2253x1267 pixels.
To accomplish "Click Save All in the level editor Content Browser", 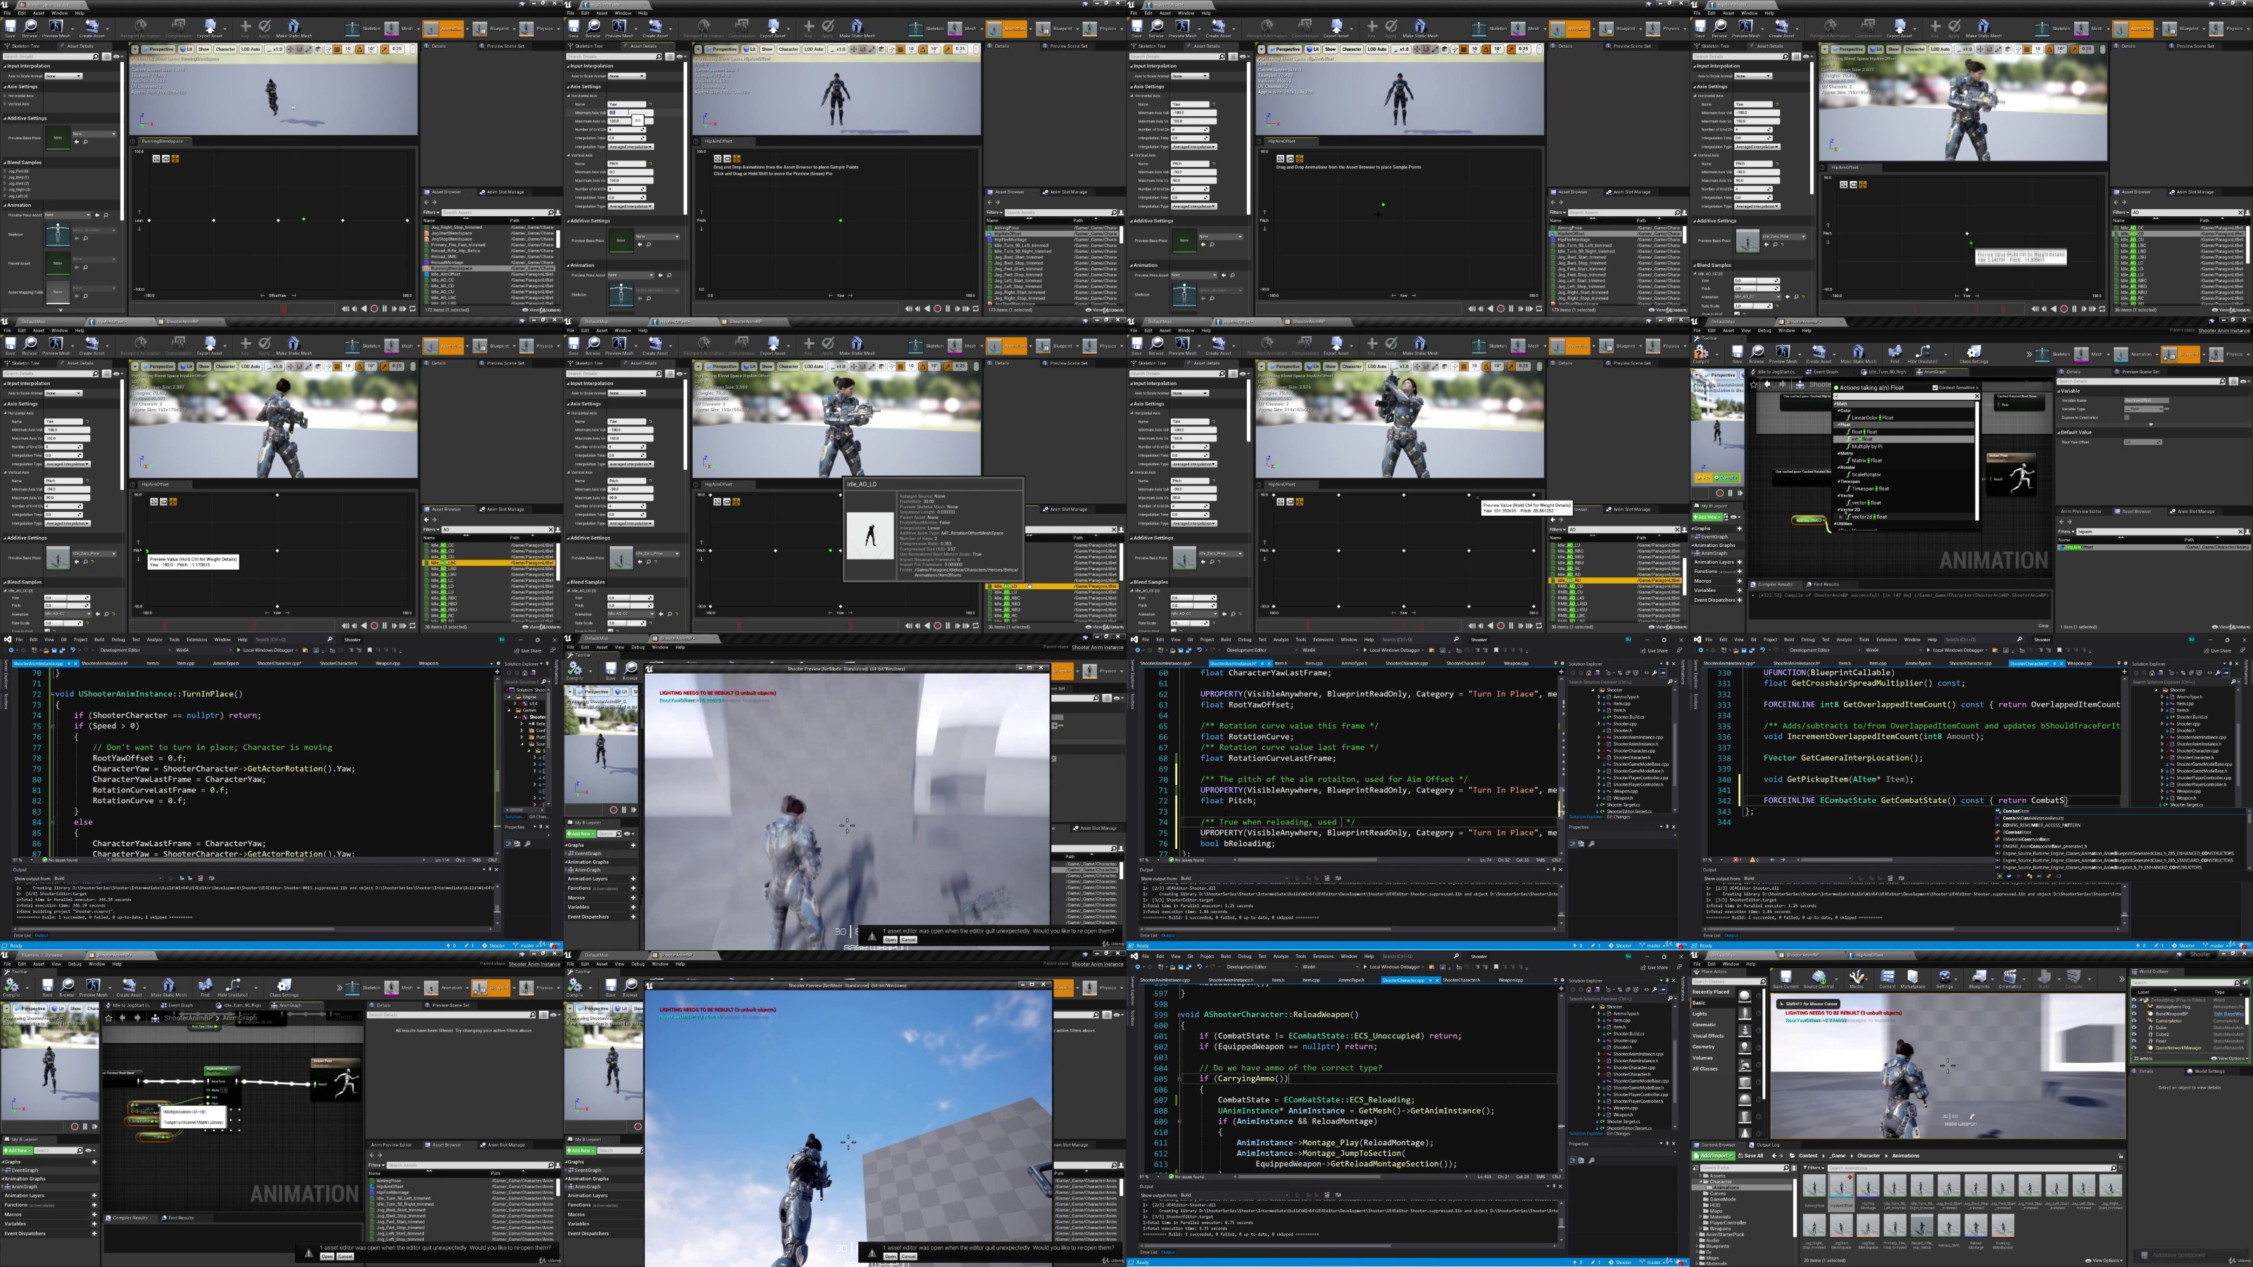I will point(1750,1156).
